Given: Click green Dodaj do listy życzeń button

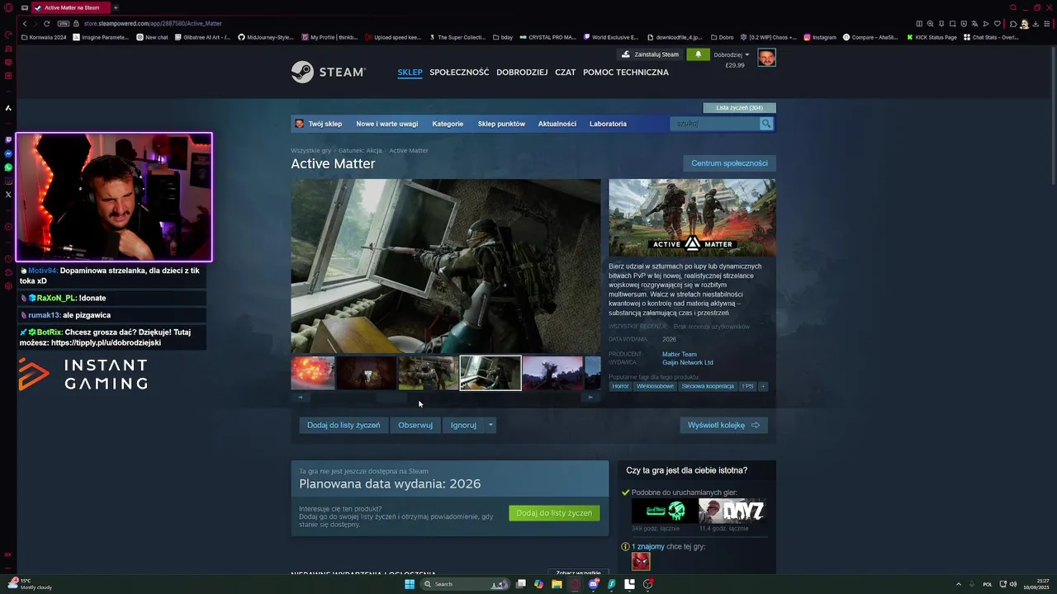Looking at the screenshot, I should tap(554, 513).
